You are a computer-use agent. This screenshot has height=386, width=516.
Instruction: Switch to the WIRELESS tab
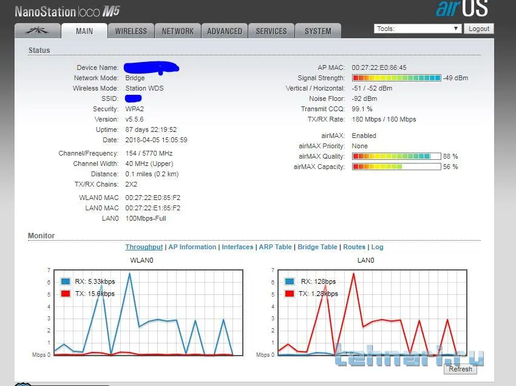click(x=131, y=31)
